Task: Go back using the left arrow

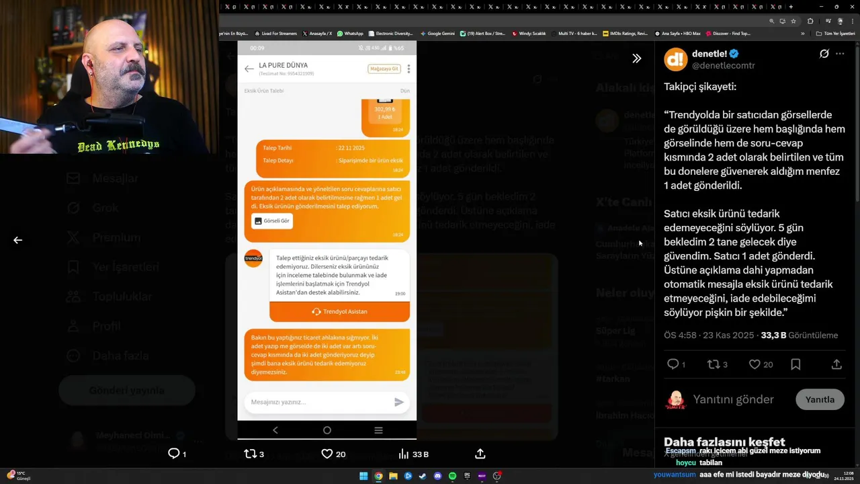Action: 18,240
